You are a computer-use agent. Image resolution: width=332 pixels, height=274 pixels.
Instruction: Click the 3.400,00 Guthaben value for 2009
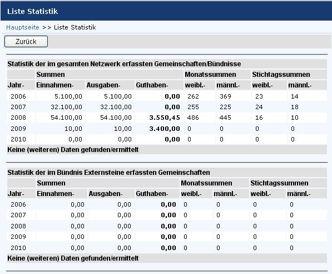point(165,129)
